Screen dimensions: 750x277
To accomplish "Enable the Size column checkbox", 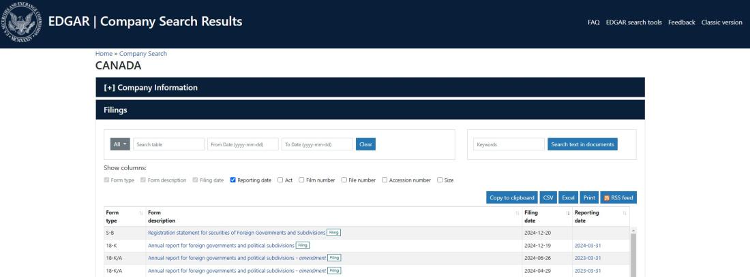I will pos(440,180).
